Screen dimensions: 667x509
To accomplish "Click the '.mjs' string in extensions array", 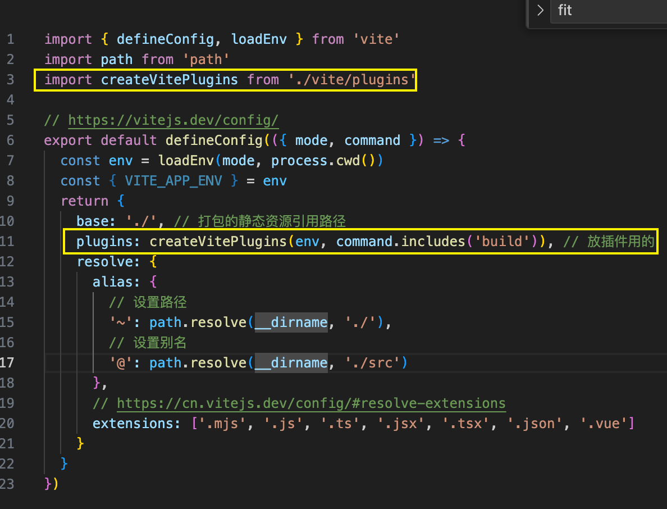I will [x=222, y=424].
